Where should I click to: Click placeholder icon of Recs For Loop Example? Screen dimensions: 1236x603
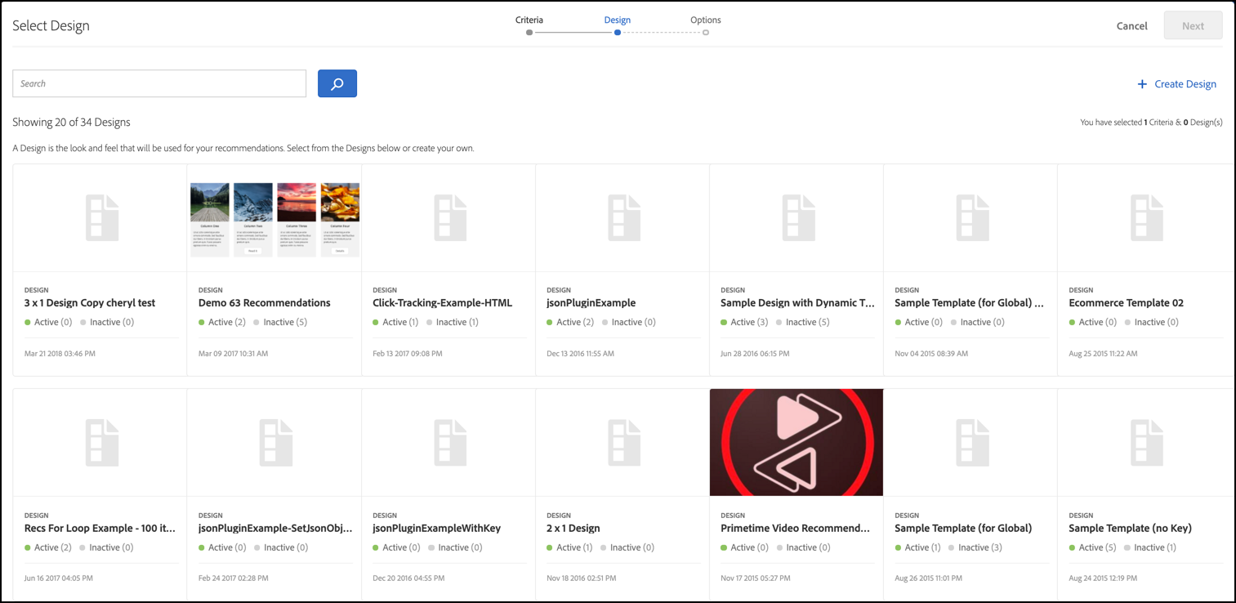(x=102, y=443)
